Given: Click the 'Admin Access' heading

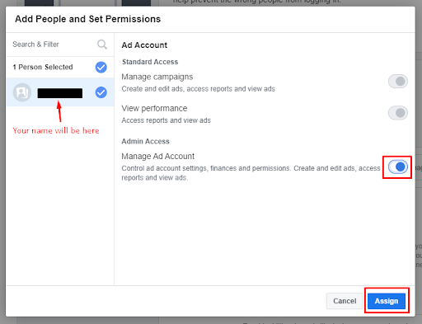Looking at the screenshot, I should (x=146, y=141).
